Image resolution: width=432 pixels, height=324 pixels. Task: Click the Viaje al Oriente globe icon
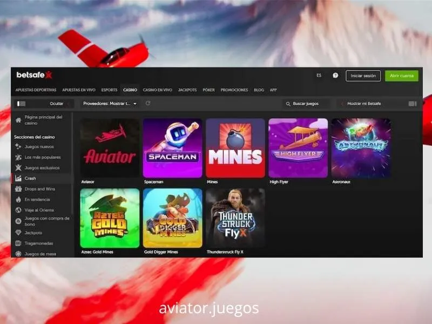18,210
